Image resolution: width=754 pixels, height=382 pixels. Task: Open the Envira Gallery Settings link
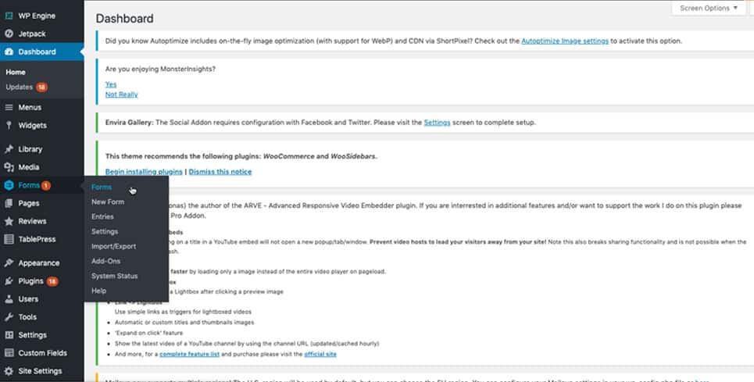tap(437, 123)
